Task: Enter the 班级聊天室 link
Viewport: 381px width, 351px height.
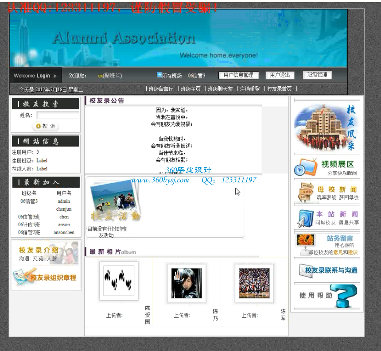Action: tap(220, 89)
